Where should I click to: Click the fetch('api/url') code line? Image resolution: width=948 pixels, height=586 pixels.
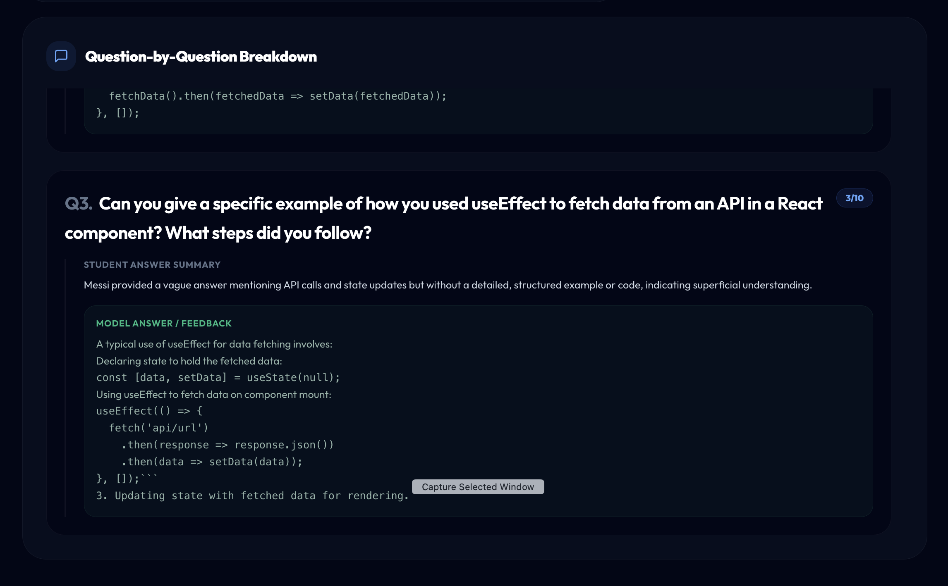coord(158,428)
